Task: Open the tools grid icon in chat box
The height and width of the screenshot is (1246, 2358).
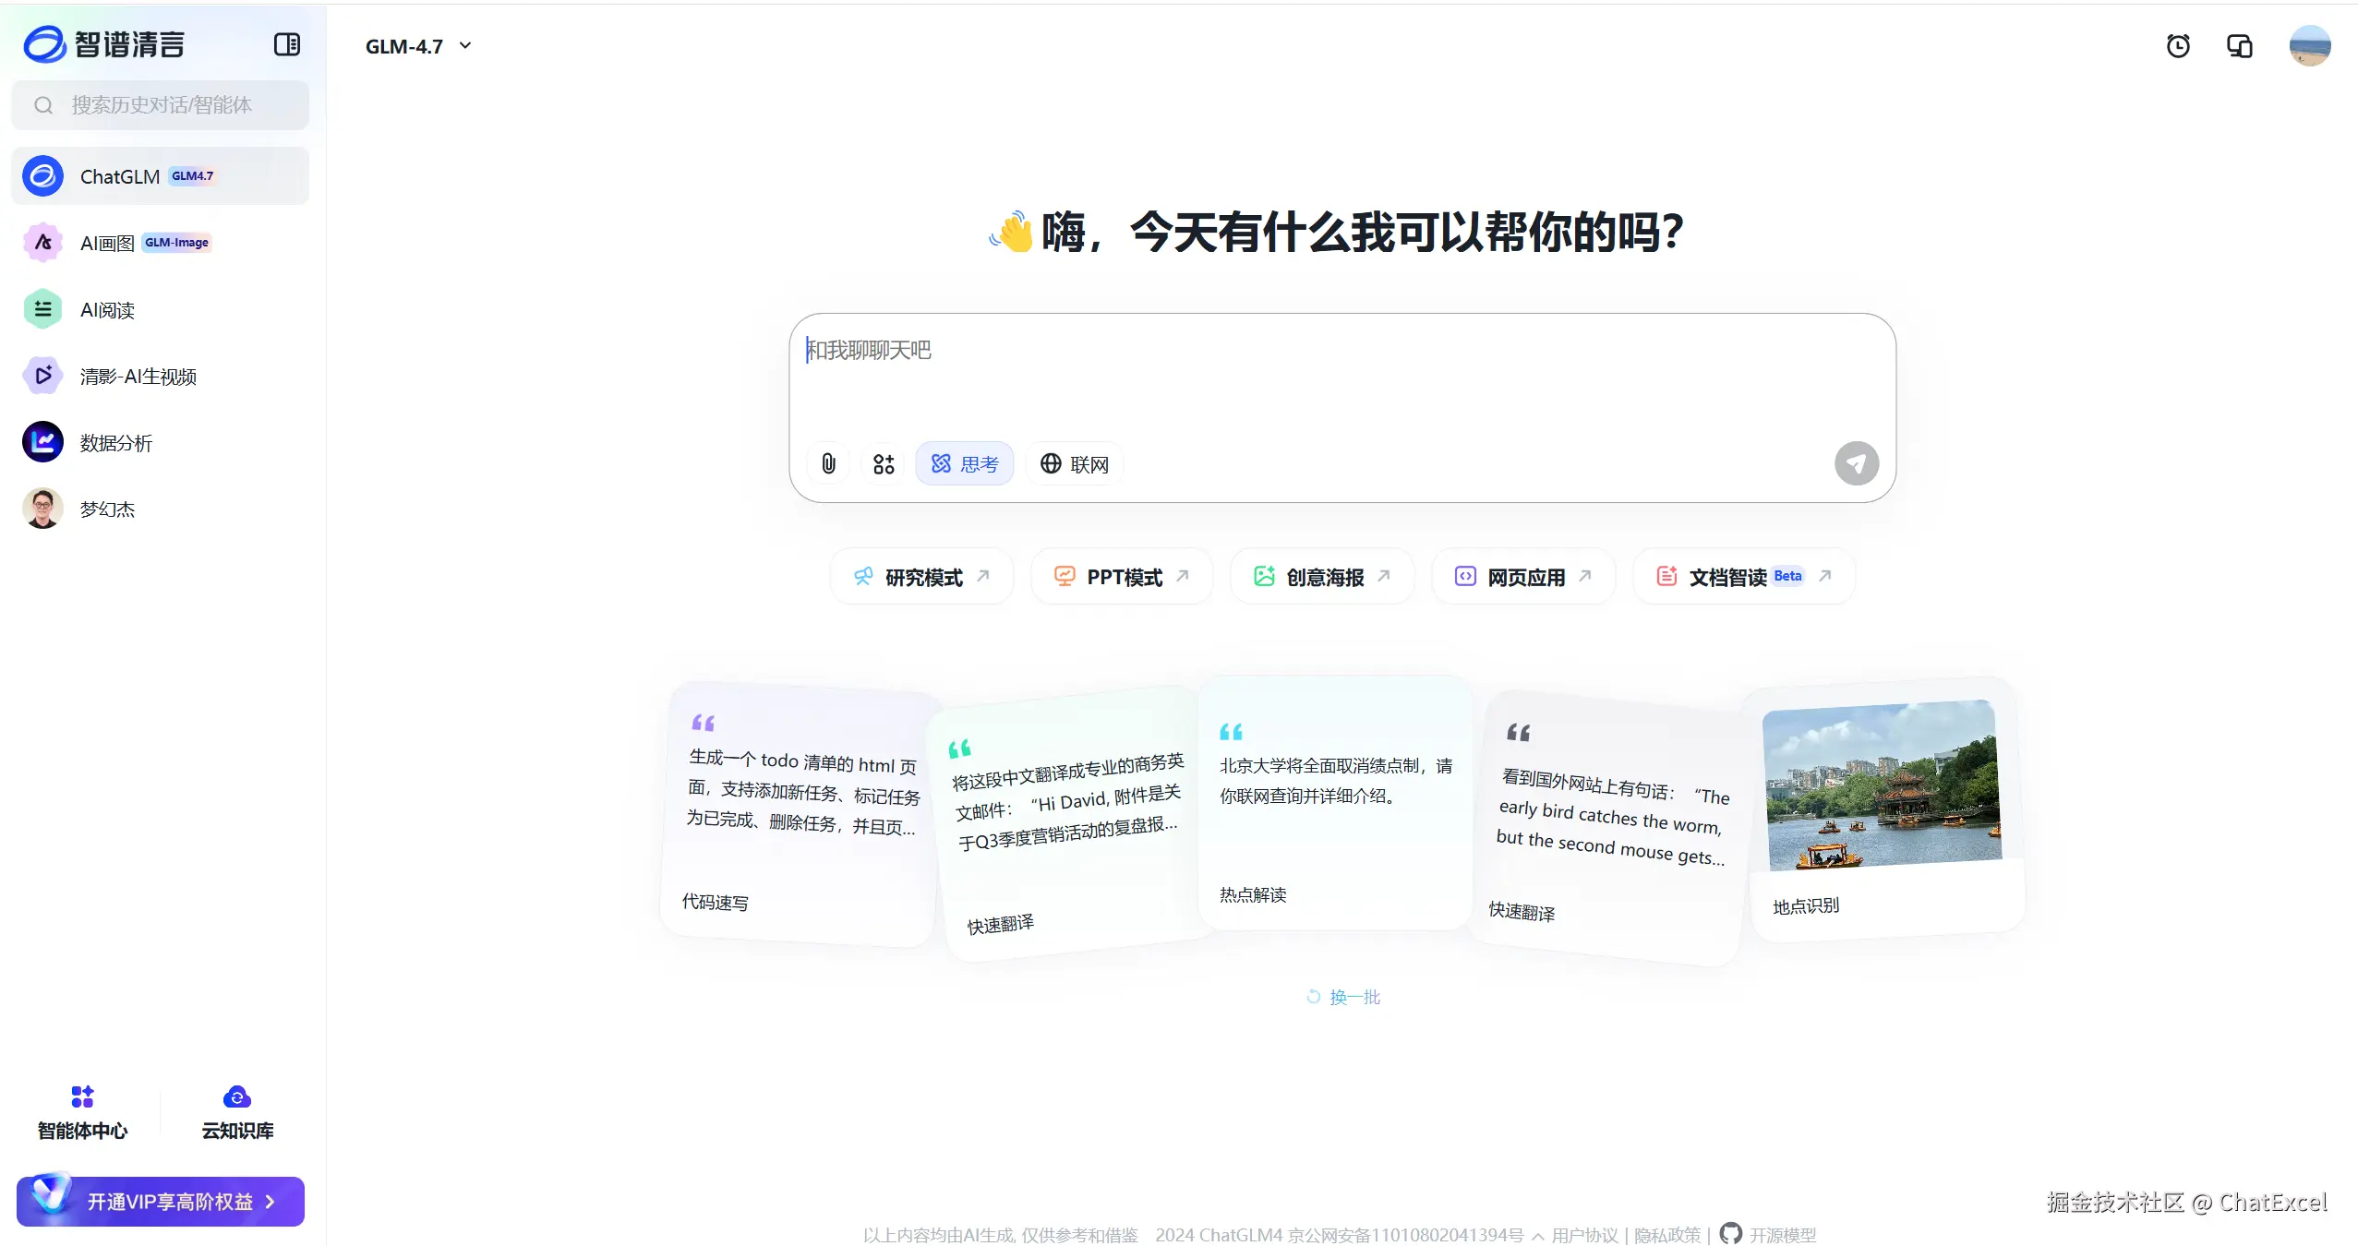Action: (884, 463)
